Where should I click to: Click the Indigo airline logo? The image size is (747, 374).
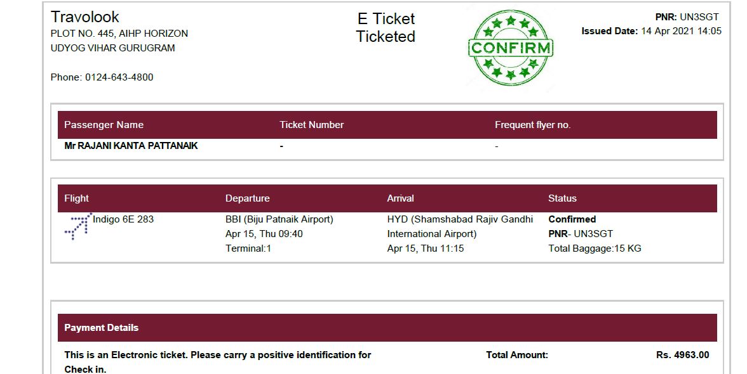coord(78,226)
